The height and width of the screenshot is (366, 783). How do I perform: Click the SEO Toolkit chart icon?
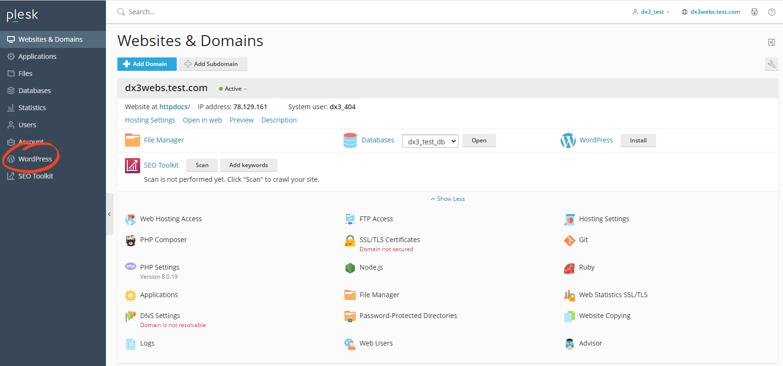pyautogui.click(x=133, y=166)
